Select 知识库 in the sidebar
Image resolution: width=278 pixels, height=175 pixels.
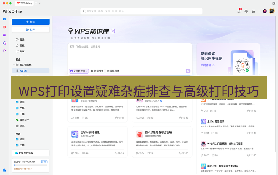pyautogui.click(x=30, y=71)
